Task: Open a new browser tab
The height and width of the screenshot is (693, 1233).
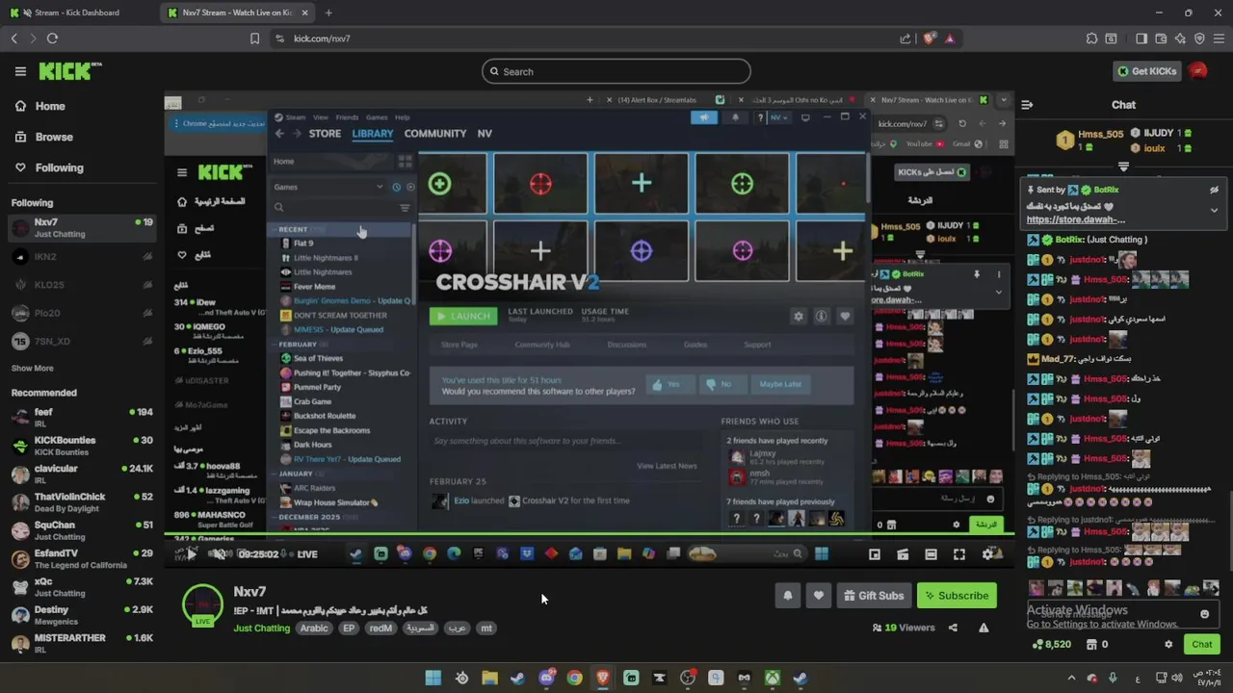Action: 328,13
